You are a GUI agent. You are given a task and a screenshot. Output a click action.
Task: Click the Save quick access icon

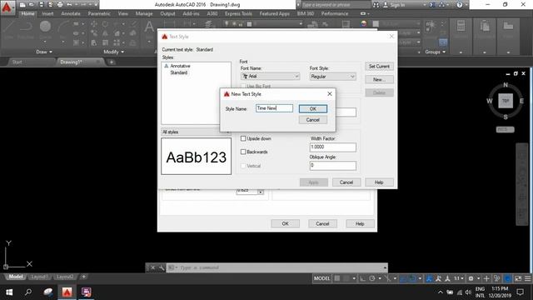41,5
